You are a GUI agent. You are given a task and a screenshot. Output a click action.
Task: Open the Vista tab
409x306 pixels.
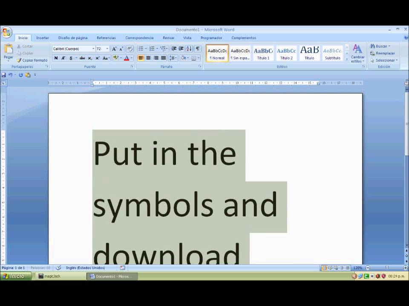tap(187, 38)
